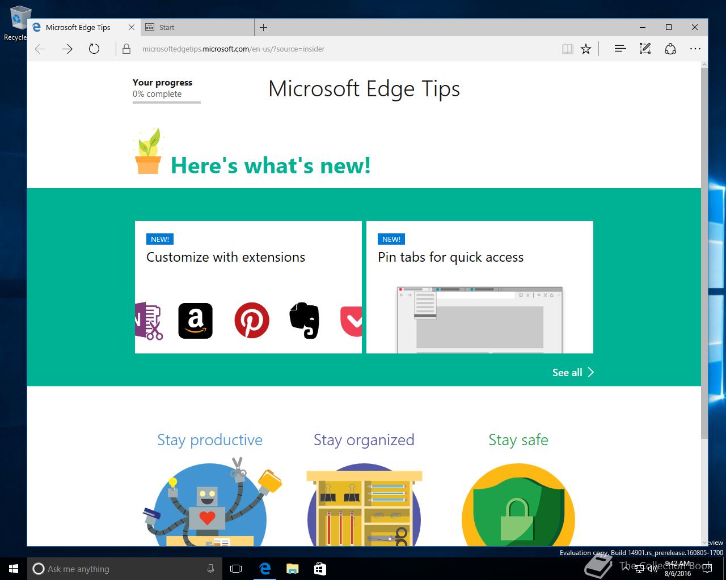Click the Pocket extension icon
This screenshot has width=726, height=580.
coord(351,322)
